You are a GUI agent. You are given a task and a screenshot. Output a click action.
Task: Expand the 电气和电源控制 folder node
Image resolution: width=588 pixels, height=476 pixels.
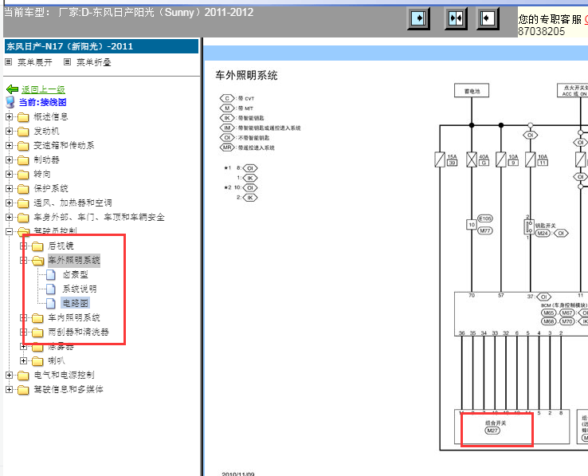tap(9, 375)
